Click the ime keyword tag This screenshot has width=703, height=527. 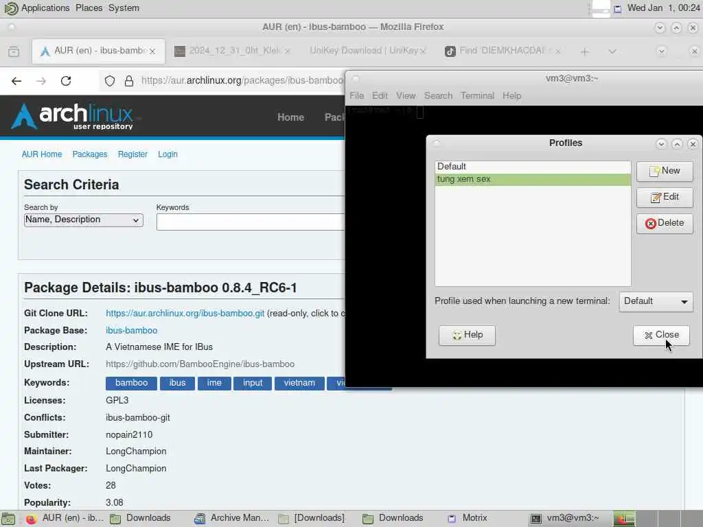[214, 383]
